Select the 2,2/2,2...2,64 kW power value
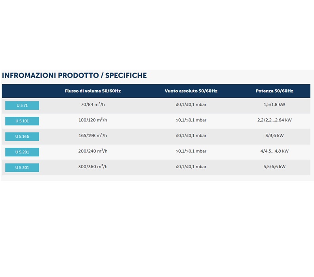This screenshot has width=314, height=277. (x=274, y=120)
